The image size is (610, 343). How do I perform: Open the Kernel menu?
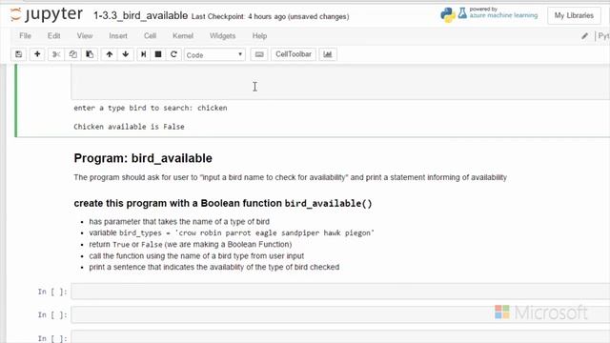point(183,36)
